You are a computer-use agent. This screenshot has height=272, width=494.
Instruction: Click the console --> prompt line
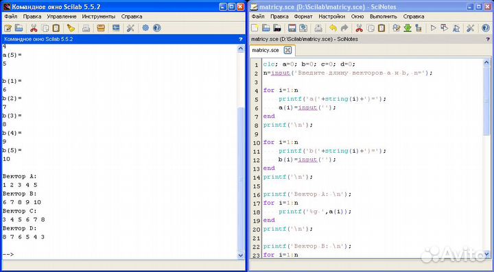click(x=8, y=254)
